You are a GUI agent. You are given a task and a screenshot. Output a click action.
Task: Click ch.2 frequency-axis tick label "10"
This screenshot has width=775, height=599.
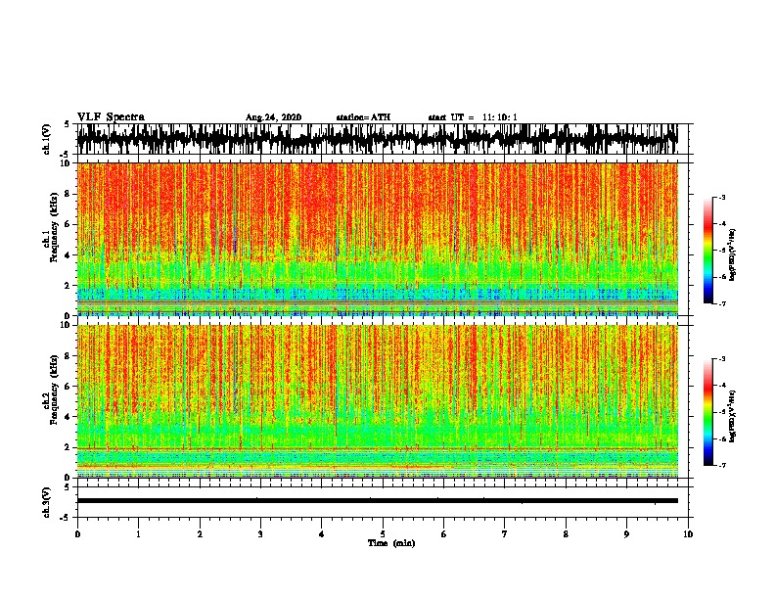tap(65, 325)
